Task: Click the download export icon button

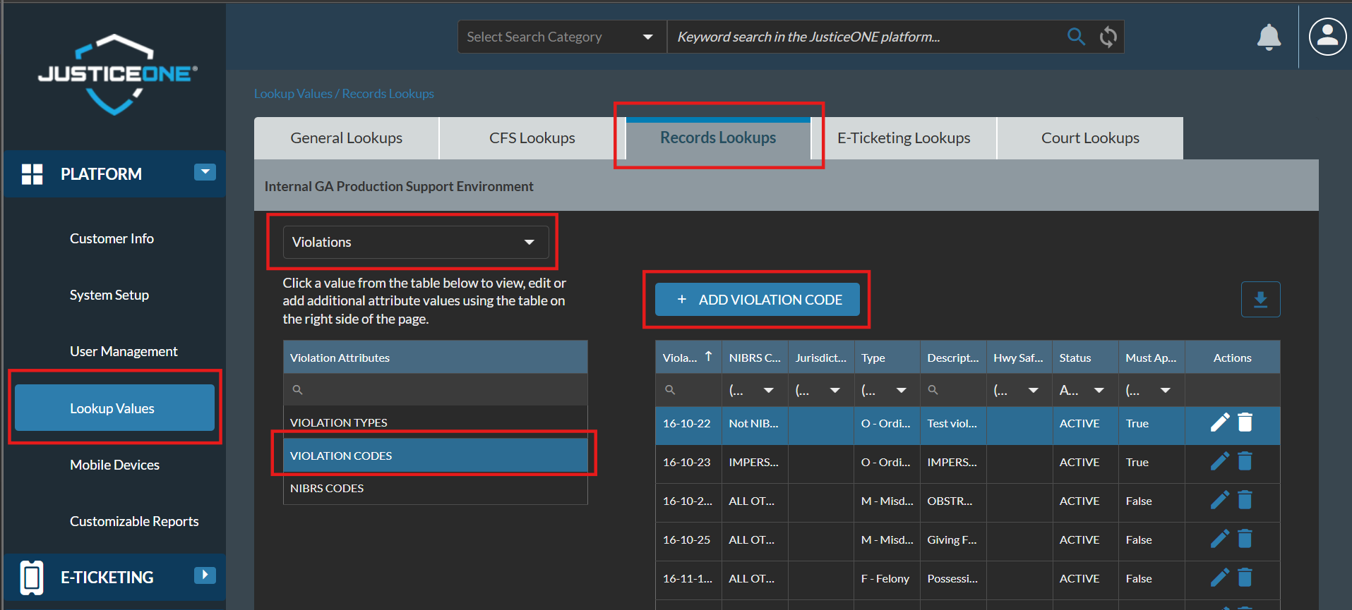Action: point(1260,300)
